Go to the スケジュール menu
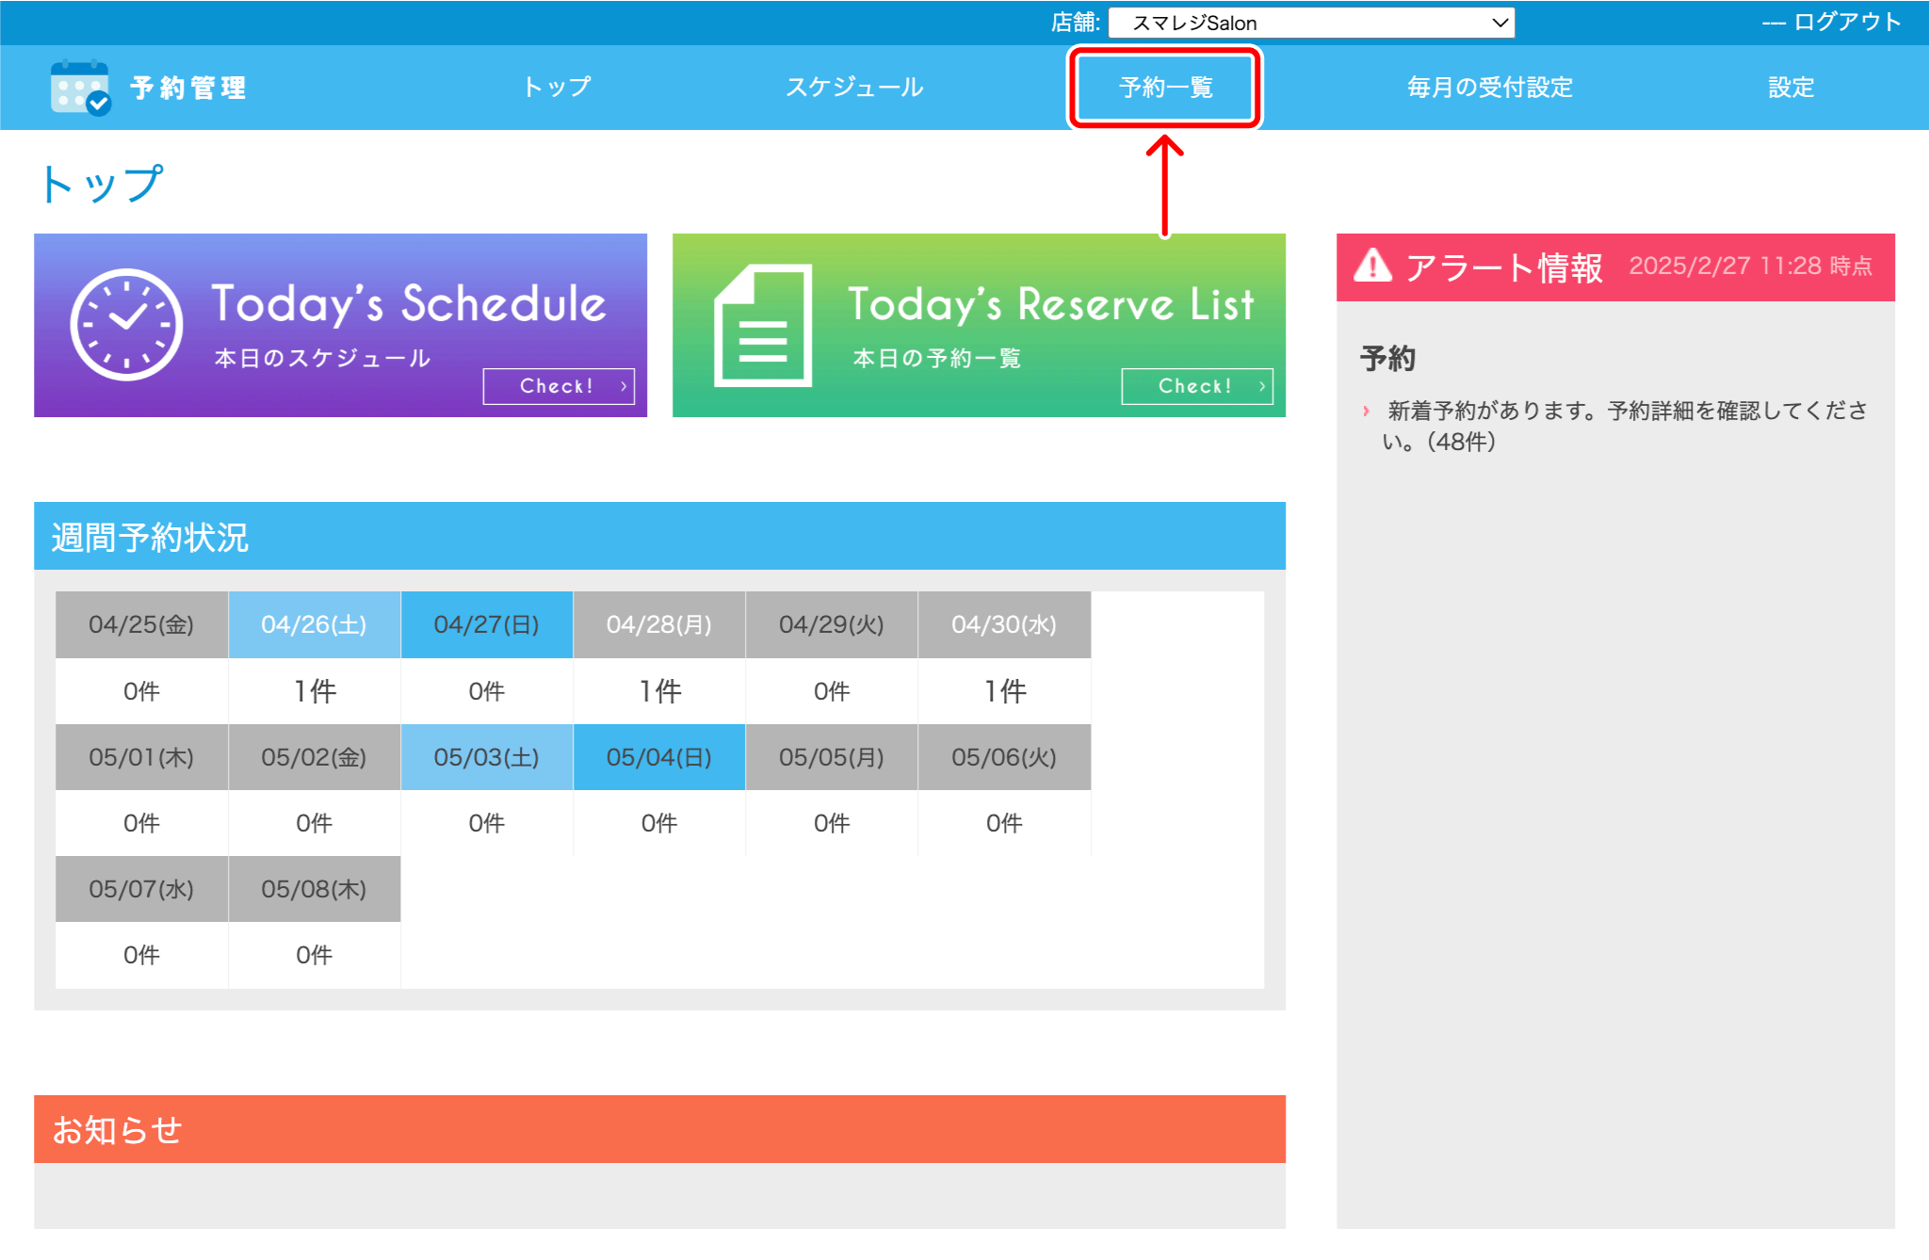 click(x=854, y=88)
